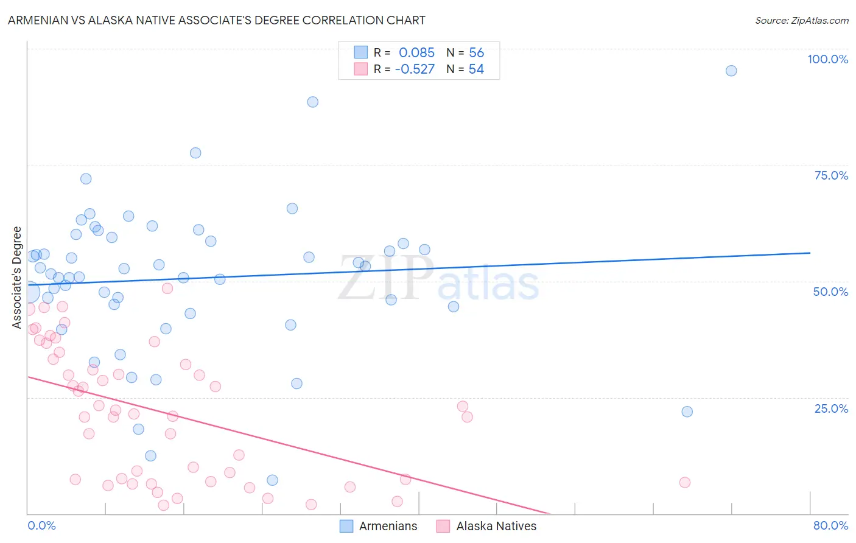The height and width of the screenshot is (543, 856).
Task: Click the pink point at far right near 7%
Action: coord(685,483)
